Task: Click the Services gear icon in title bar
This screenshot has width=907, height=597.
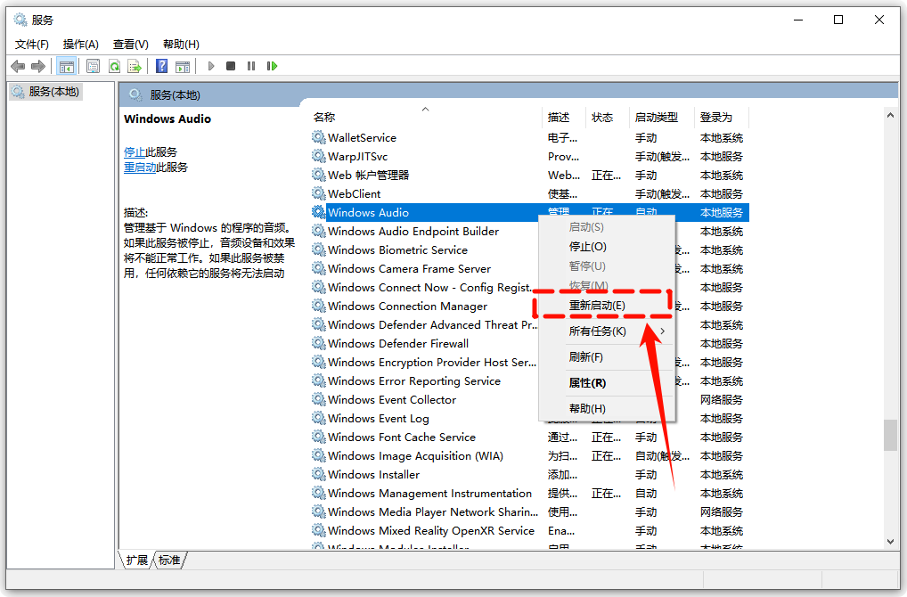Action: click(x=20, y=20)
